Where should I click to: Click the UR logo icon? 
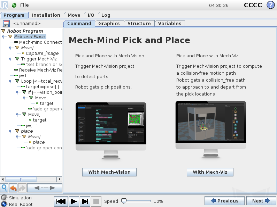click(4, 5)
